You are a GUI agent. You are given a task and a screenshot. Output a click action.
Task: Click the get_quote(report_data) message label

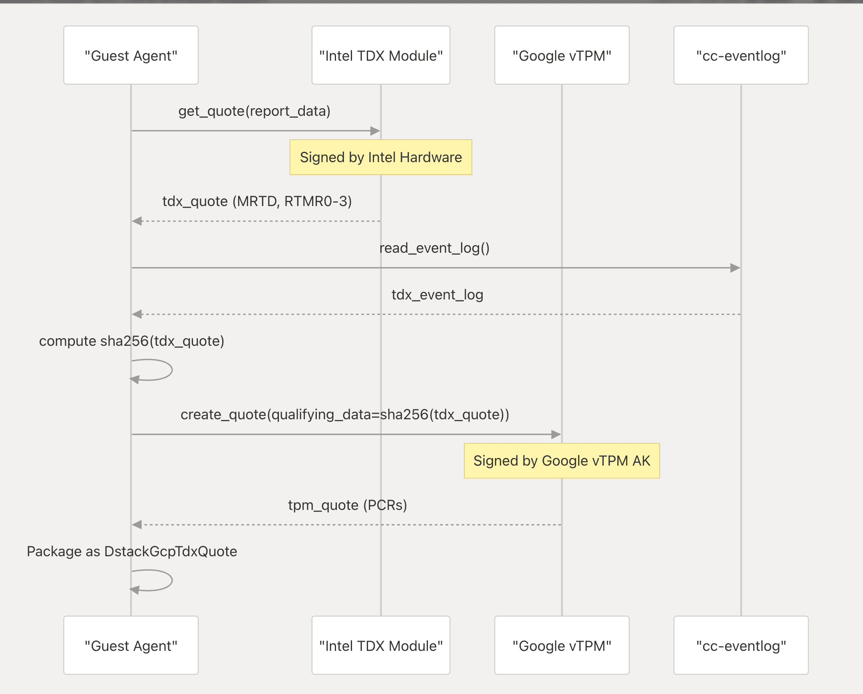click(x=255, y=111)
